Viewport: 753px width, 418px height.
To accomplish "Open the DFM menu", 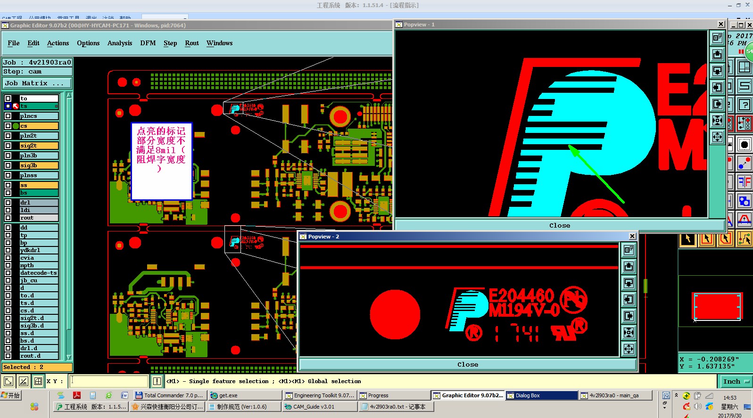I will click(x=148, y=43).
